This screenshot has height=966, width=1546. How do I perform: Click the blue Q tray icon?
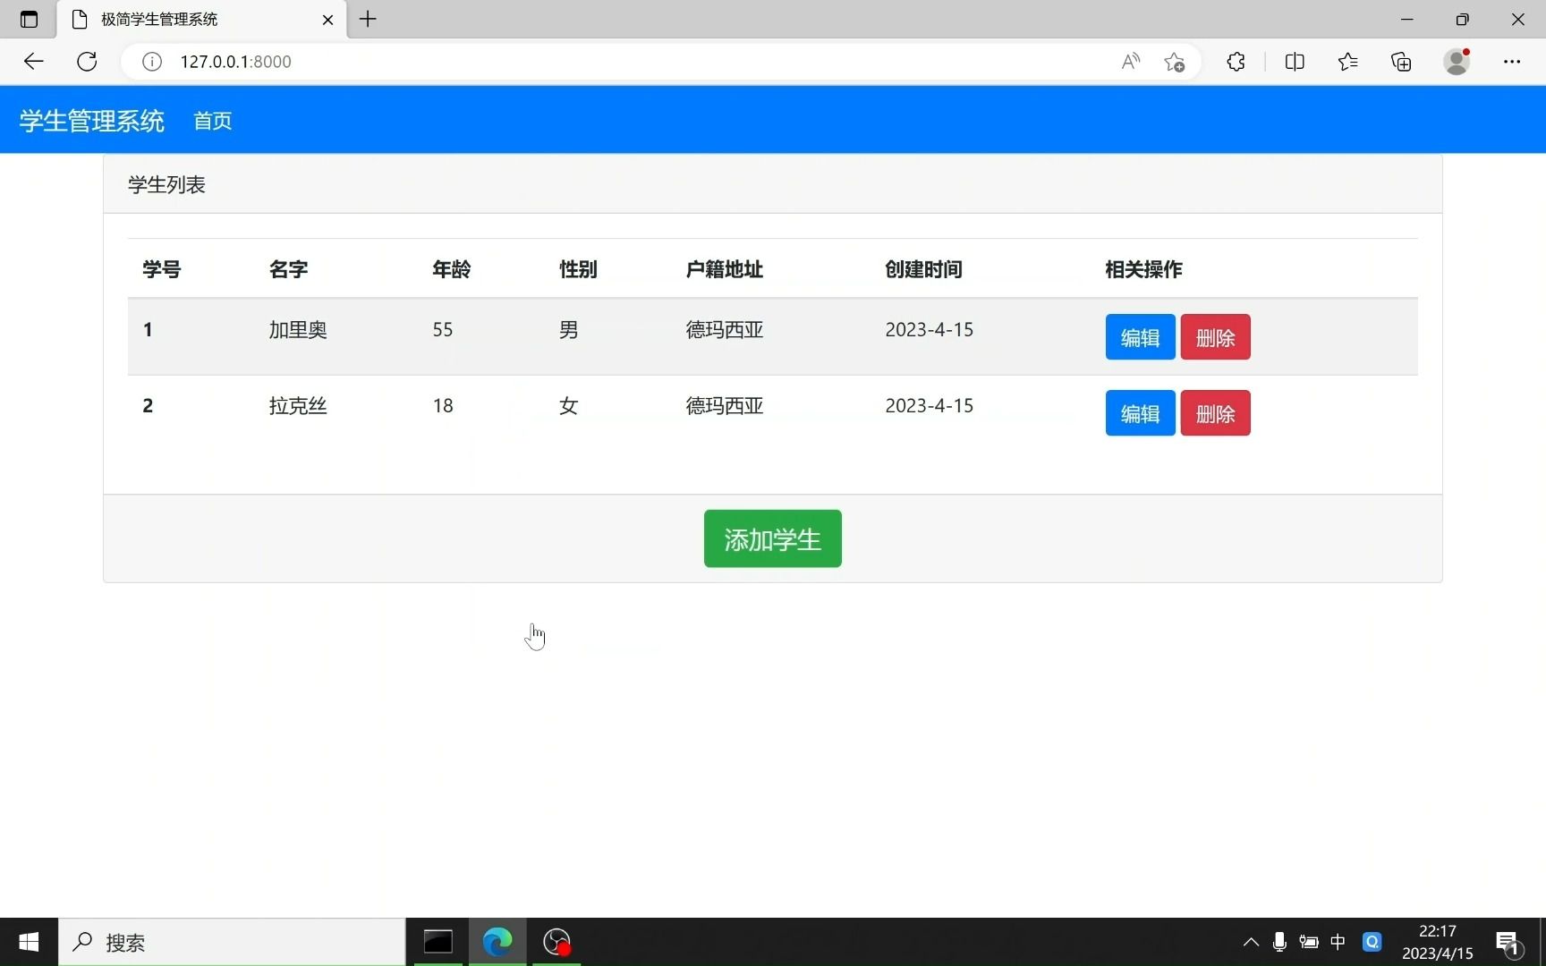pos(1372,942)
